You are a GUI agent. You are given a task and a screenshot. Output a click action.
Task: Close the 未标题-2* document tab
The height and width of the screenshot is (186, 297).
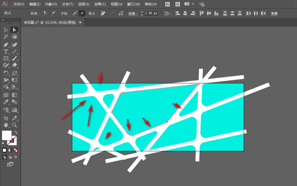point(80,23)
